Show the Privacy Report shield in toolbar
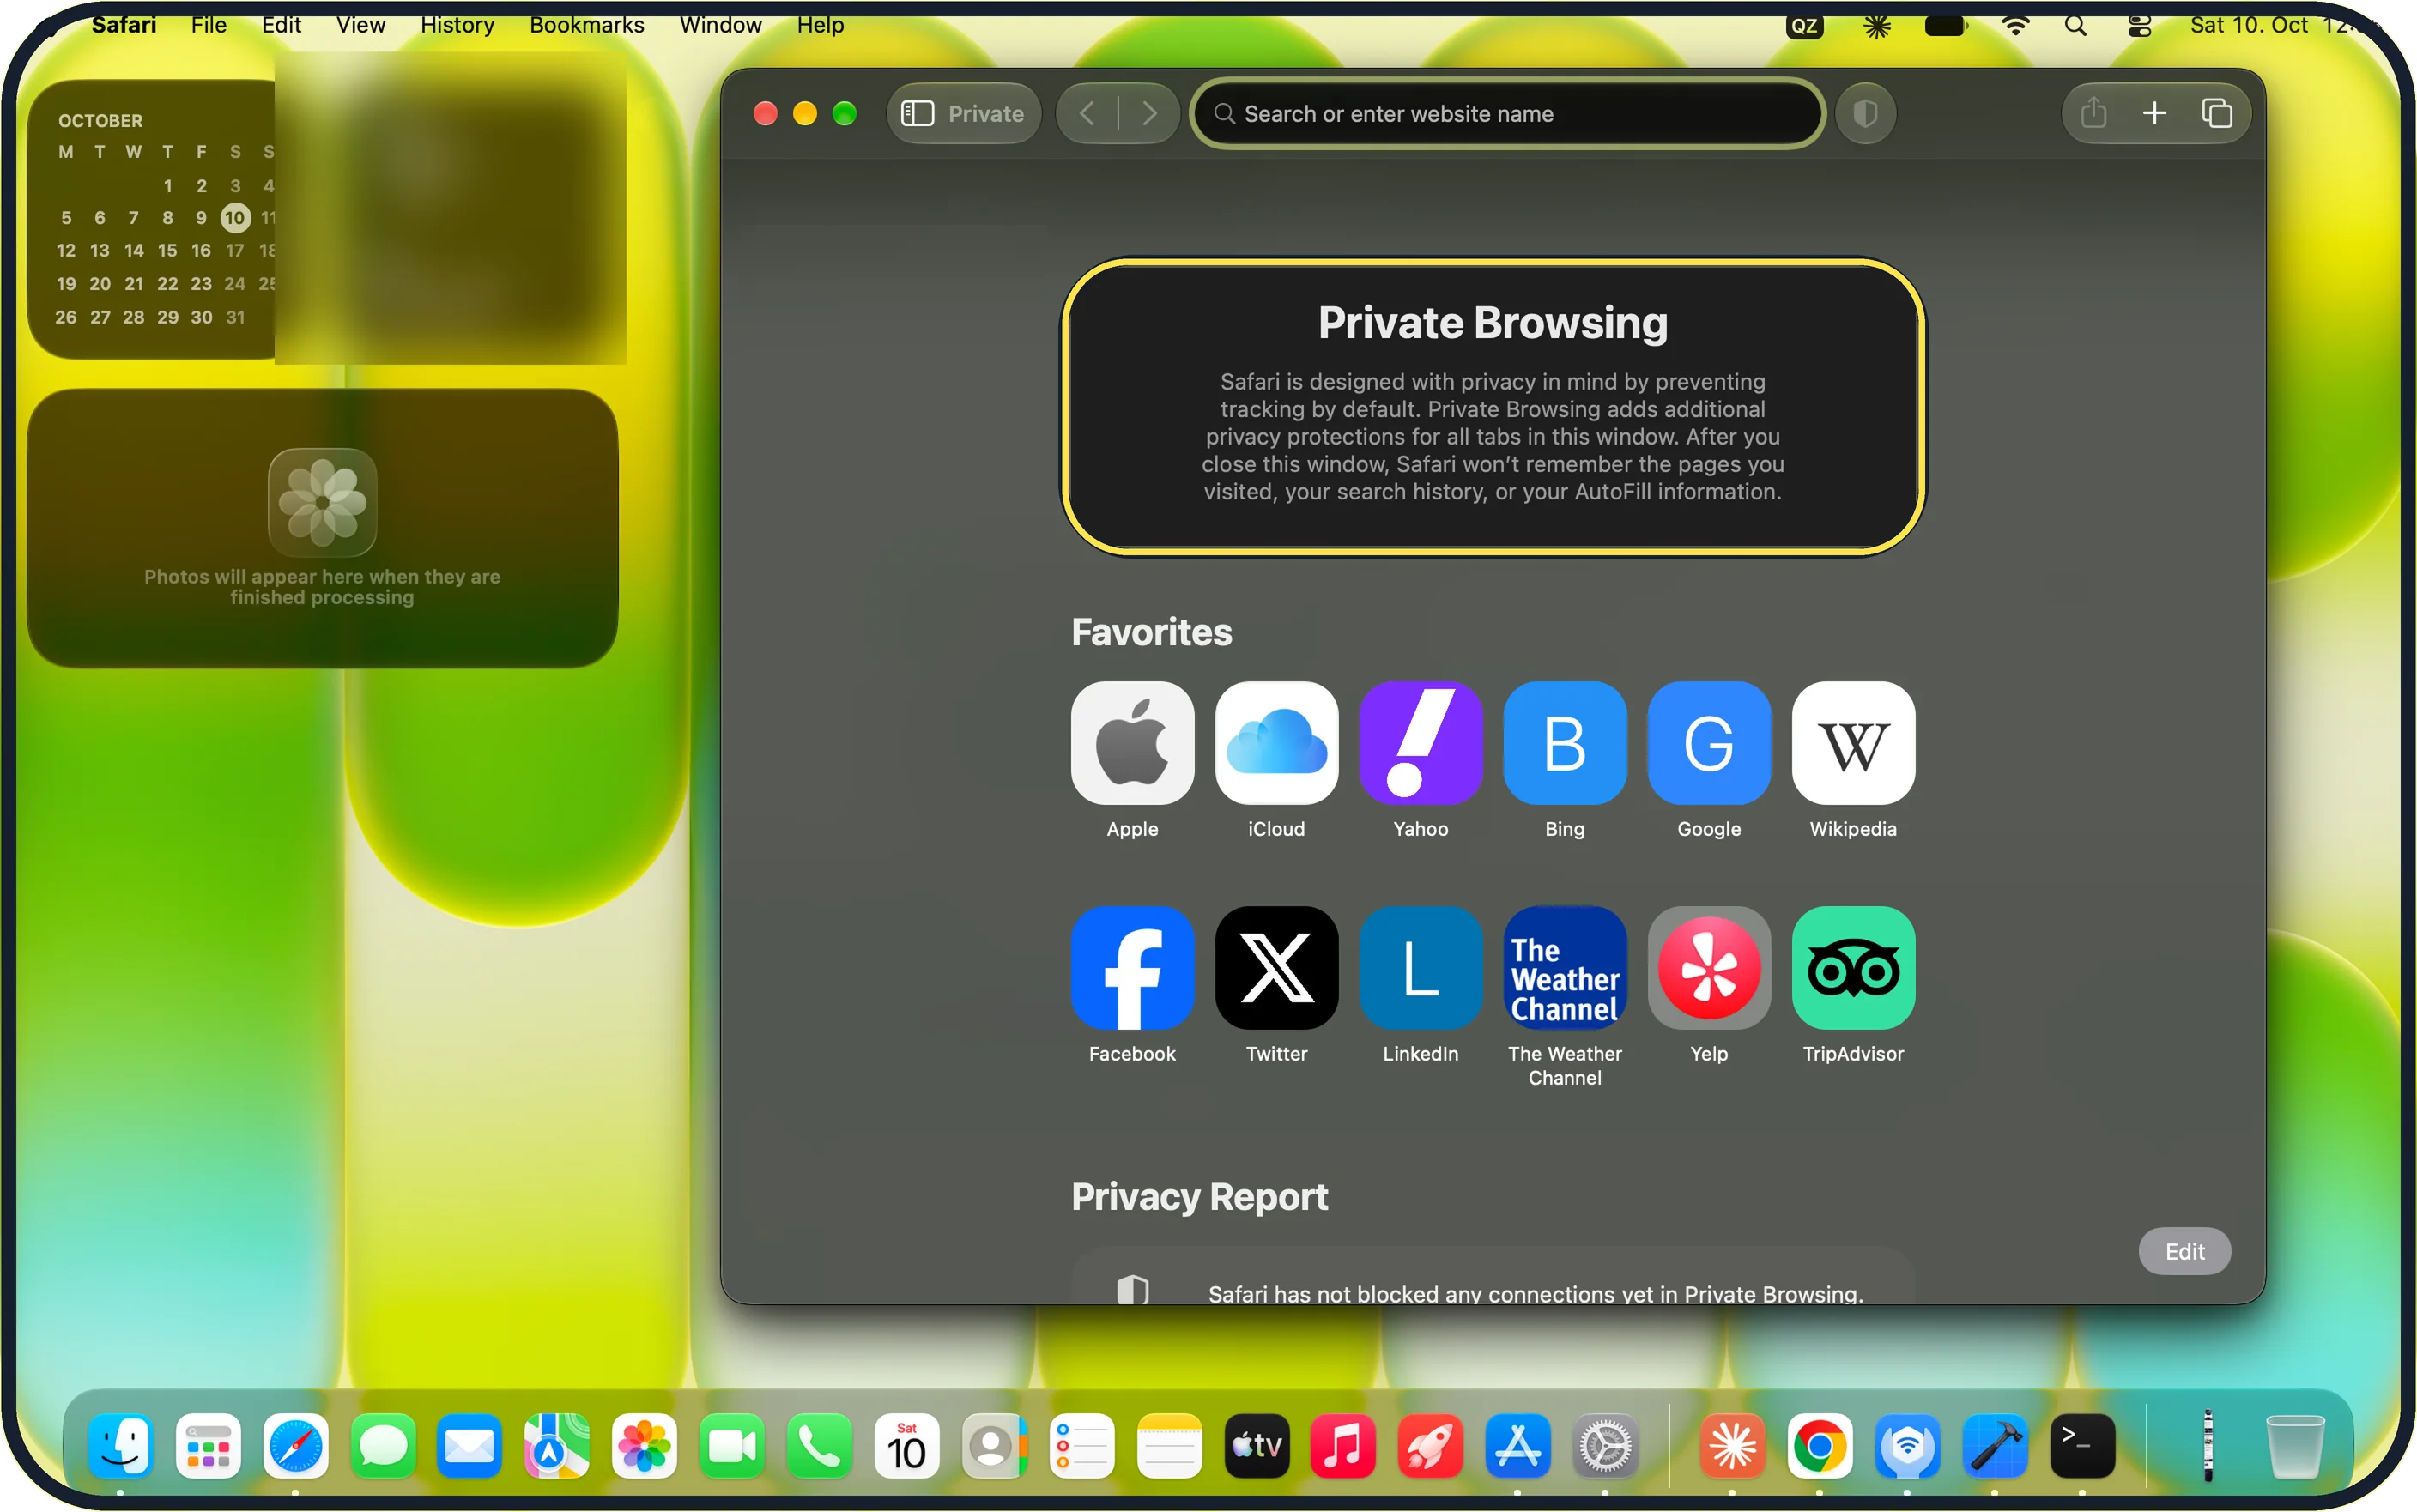Viewport: 2417px width, 1512px height. coord(1864,114)
